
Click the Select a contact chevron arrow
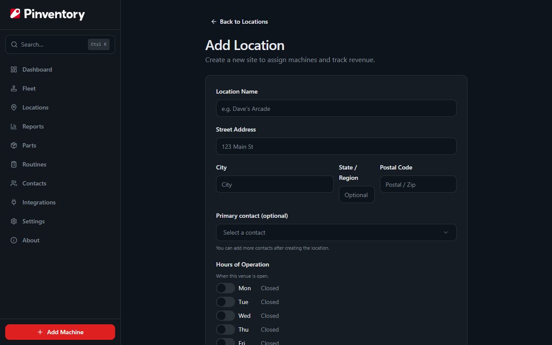pyautogui.click(x=446, y=232)
